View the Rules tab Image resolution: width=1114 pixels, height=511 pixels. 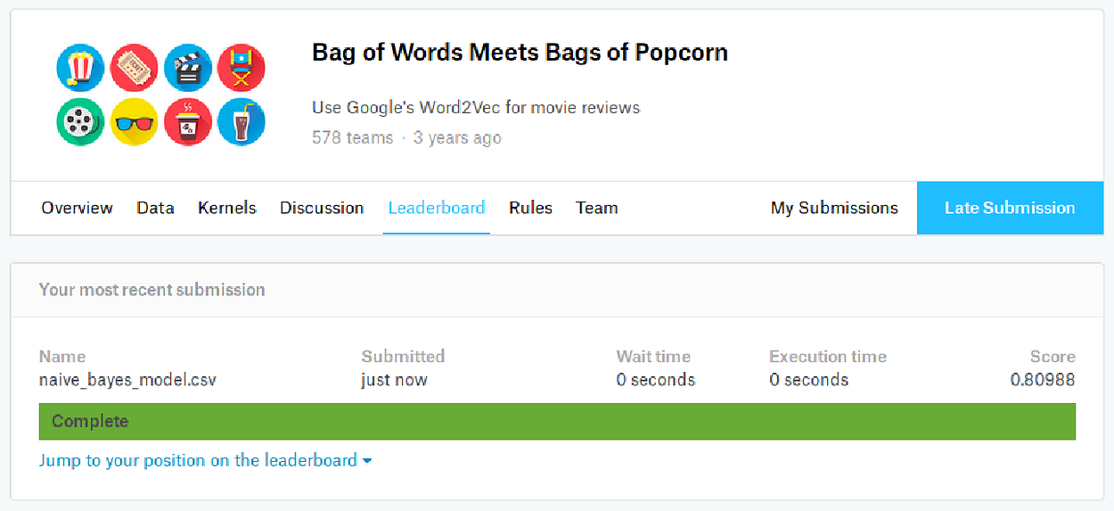[530, 208]
